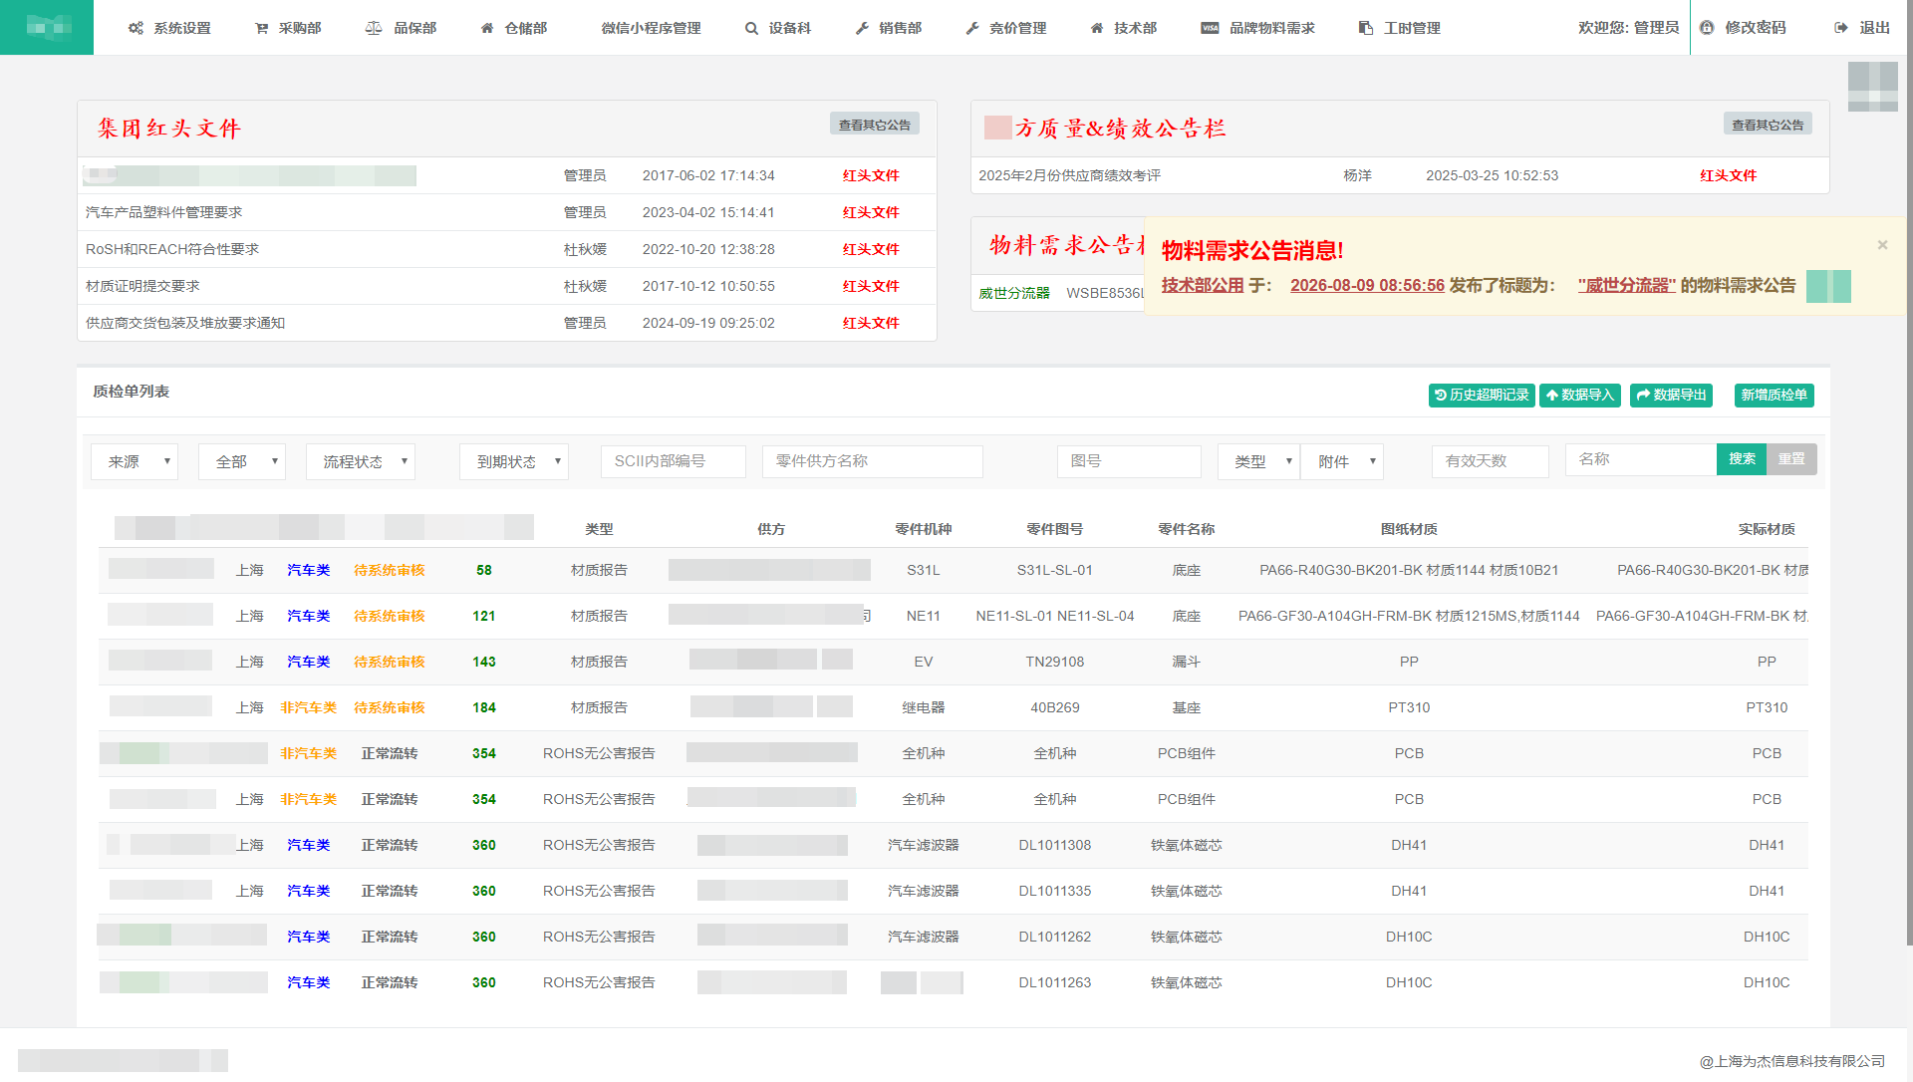Open the 到期状态 dropdown
This screenshot has width=1913, height=1082.
[514, 461]
